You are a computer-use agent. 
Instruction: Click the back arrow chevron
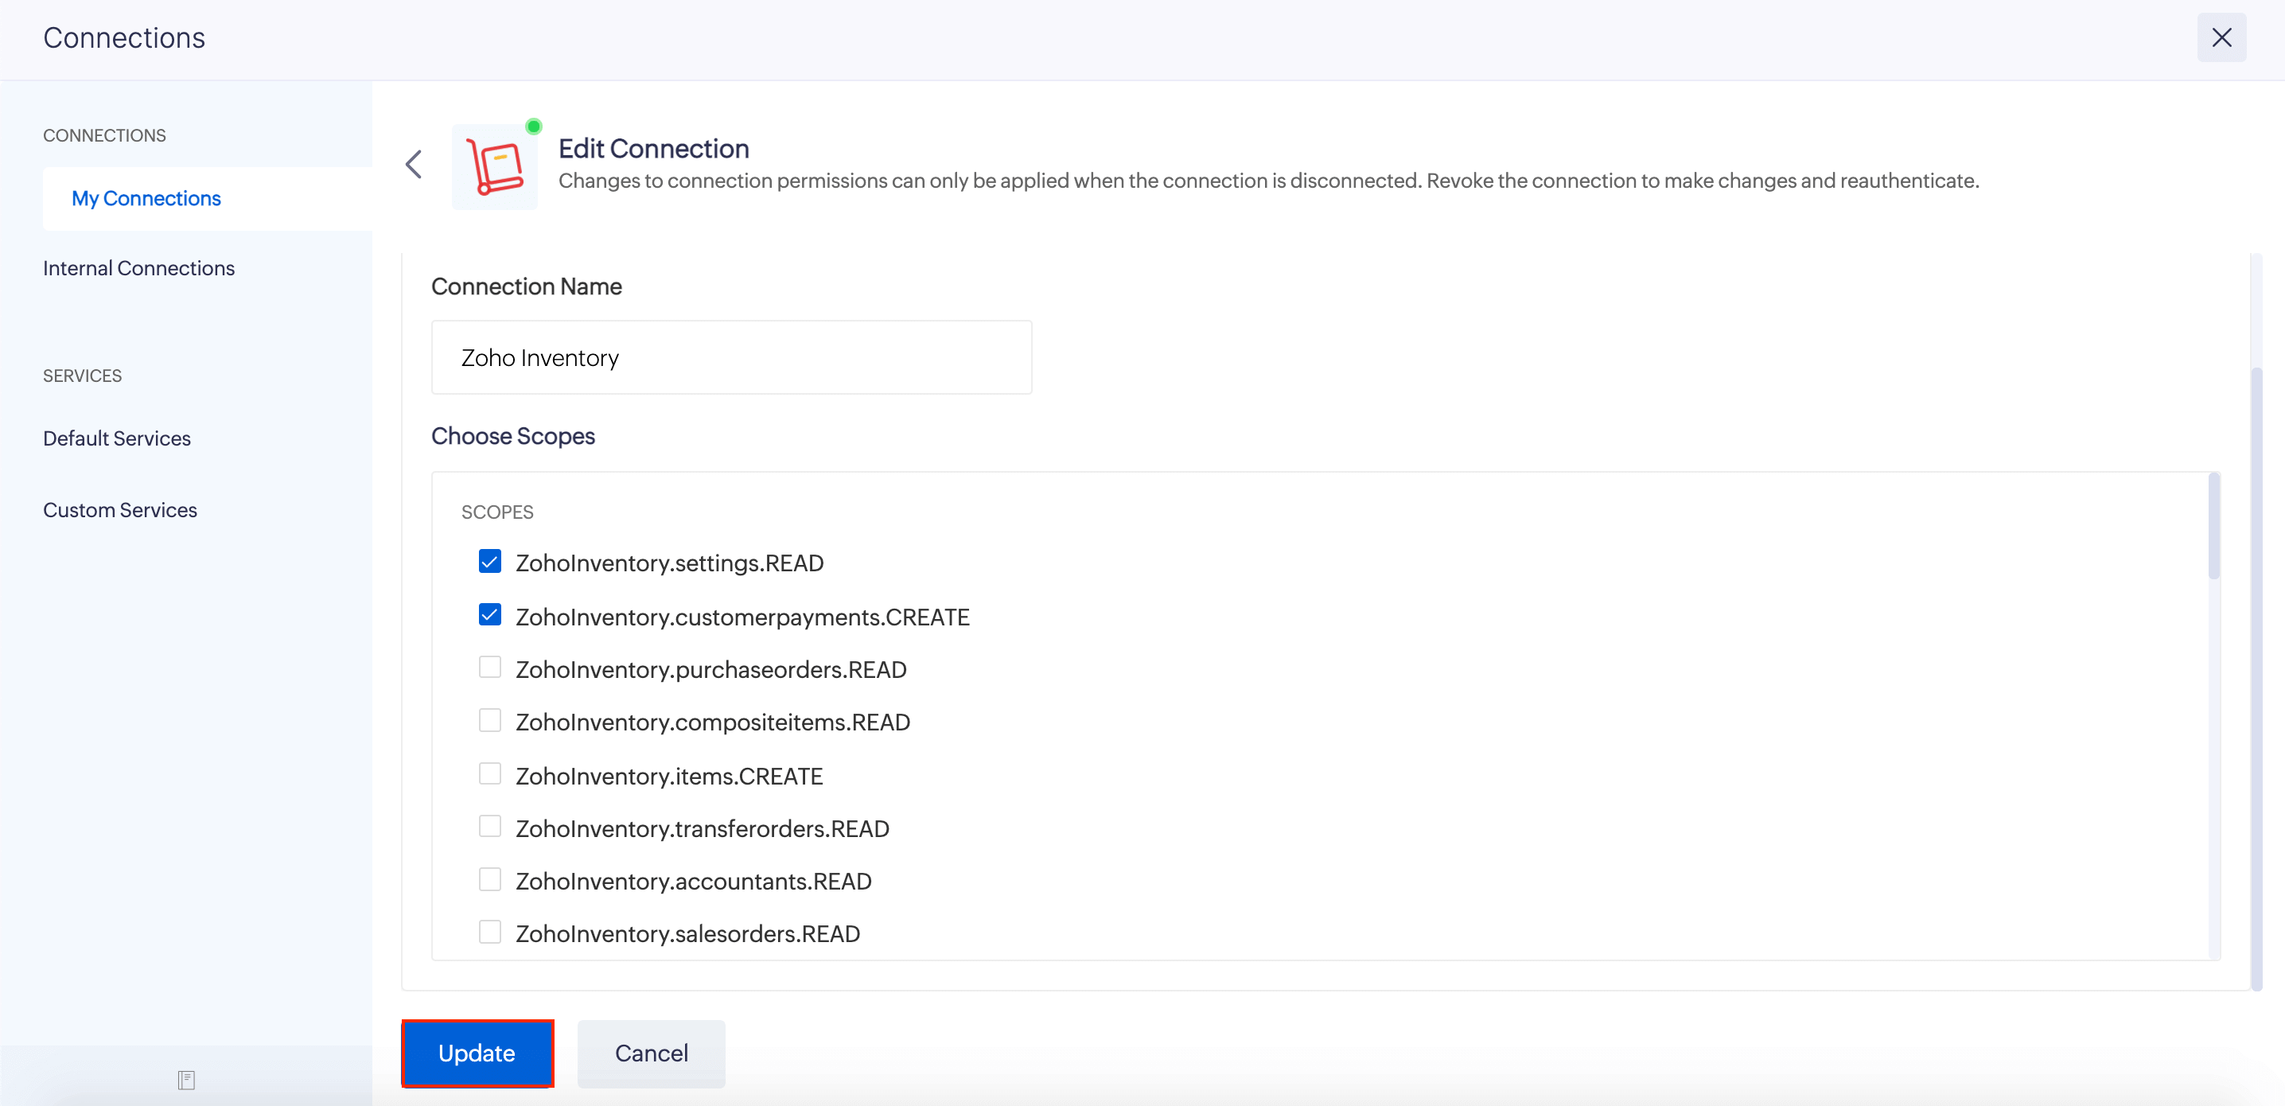(414, 164)
